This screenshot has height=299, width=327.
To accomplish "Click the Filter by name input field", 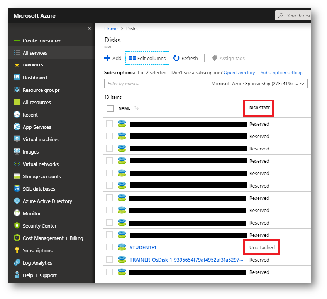I will click(154, 84).
